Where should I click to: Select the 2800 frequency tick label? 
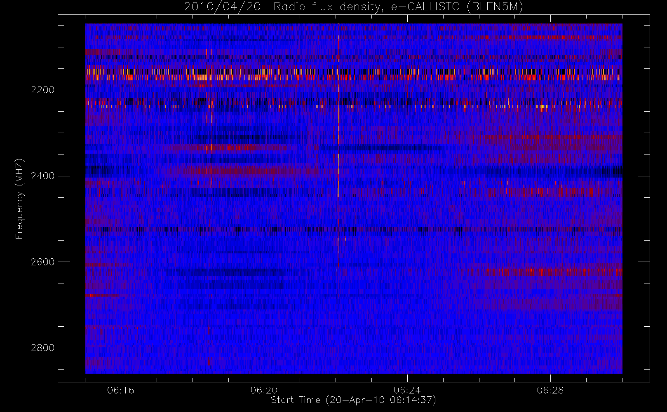pos(43,348)
